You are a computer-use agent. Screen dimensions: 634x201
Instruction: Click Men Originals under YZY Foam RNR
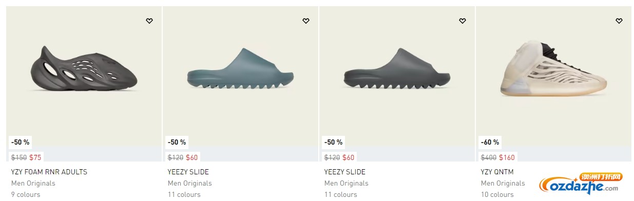point(33,183)
